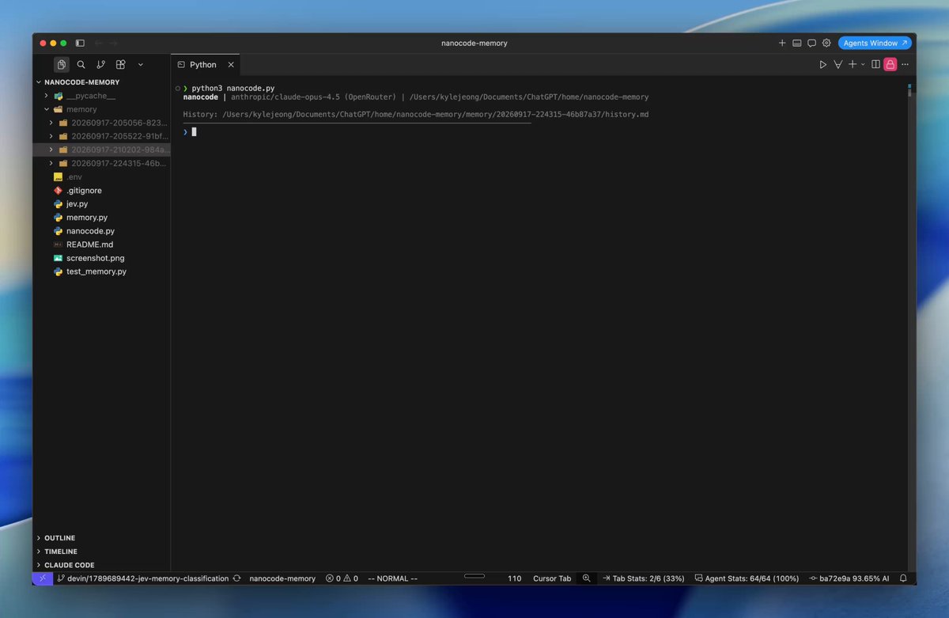Expand the TIMELINE section
This screenshot has width=949, height=618.
coord(102,552)
